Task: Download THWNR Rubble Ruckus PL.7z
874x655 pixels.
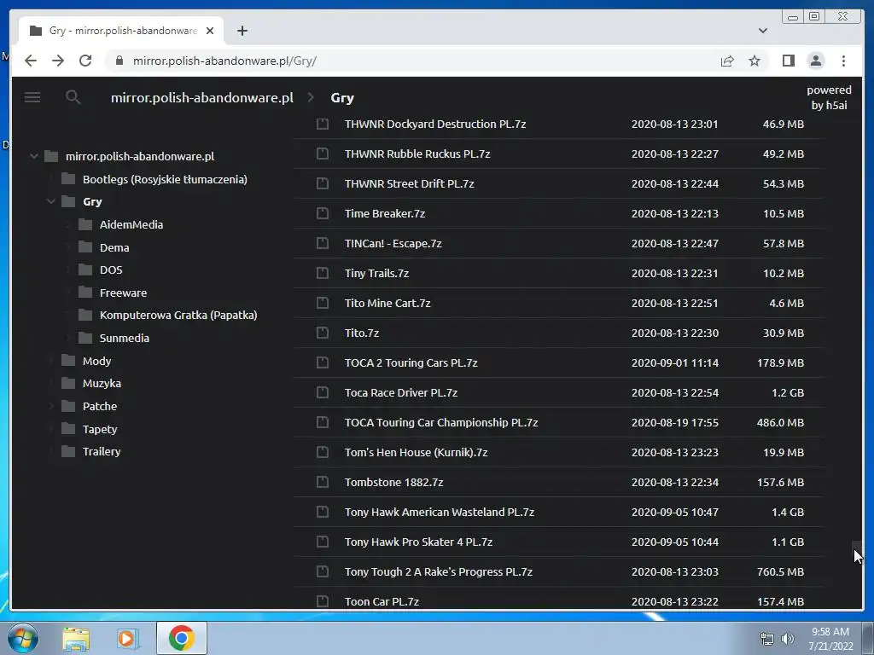Action: pyautogui.click(x=417, y=154)
